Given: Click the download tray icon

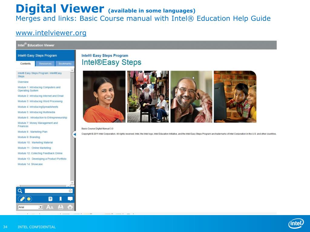Looking at the screenshot, I should [61, 207].
